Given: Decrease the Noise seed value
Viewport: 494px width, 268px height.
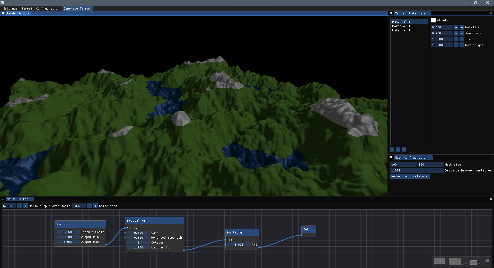Looking at the screenshot, I should 90,206.
